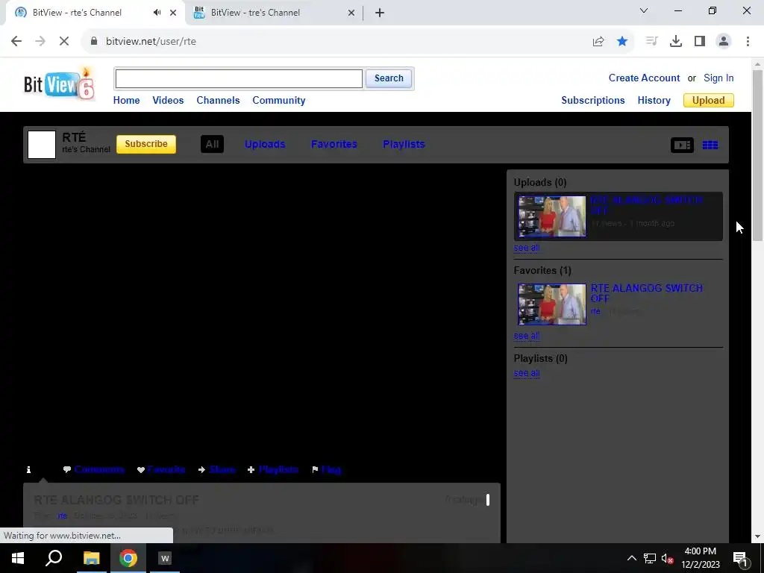Stop page loading with X button

64,42
